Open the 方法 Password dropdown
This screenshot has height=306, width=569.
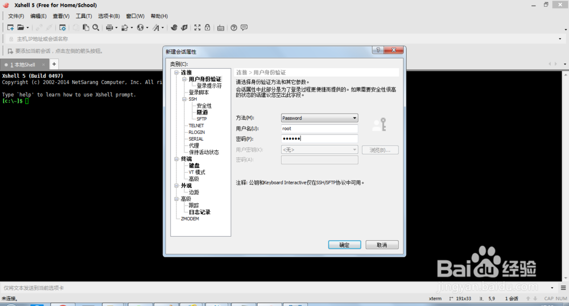pyautogui.click(x=319, y=118)
